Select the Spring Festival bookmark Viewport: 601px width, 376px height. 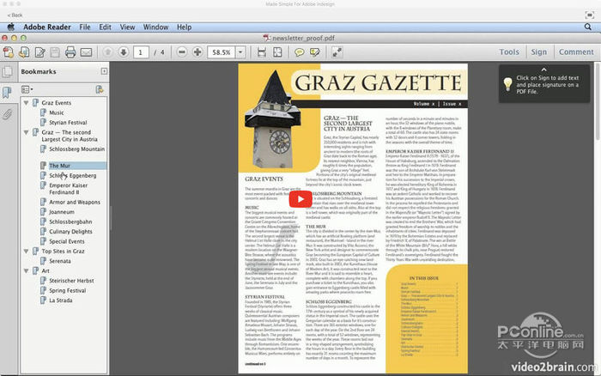coord(68,290)
